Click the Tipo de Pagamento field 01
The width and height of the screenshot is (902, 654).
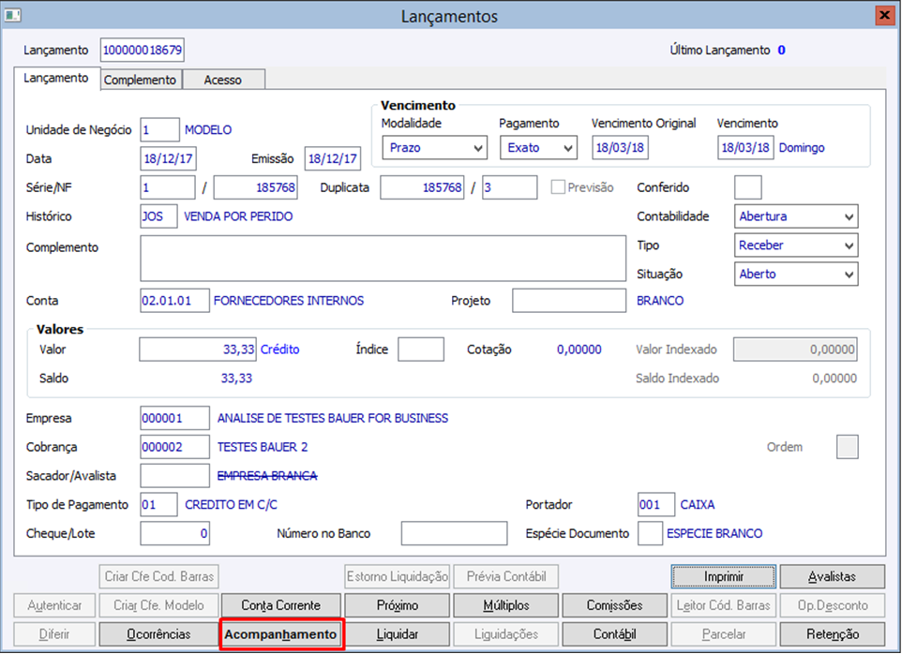[x=158, y=505]
